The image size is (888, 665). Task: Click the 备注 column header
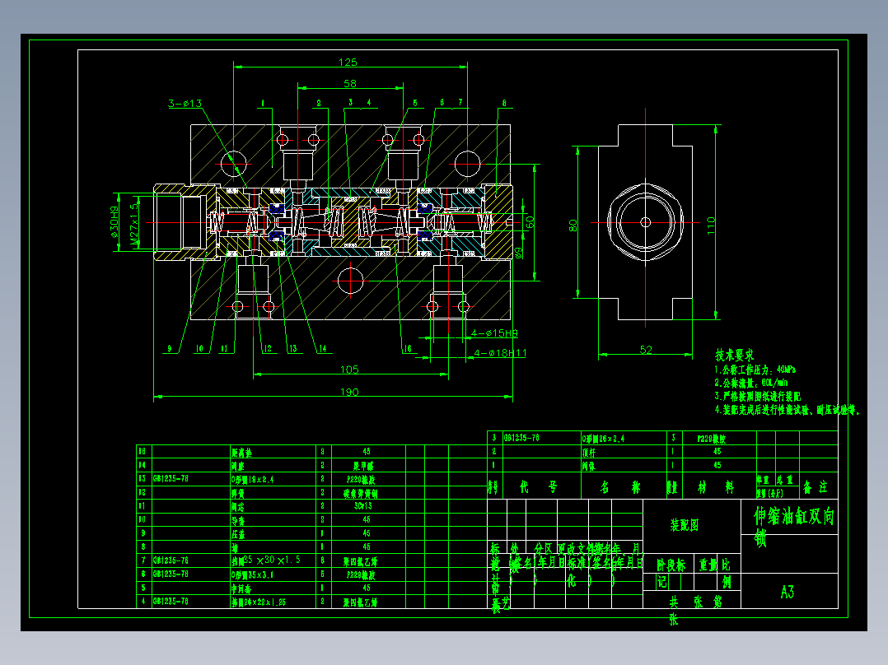[x=815, y=486]
